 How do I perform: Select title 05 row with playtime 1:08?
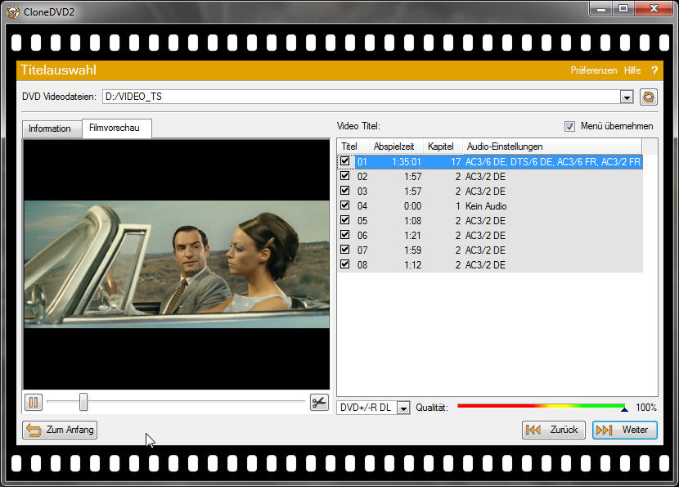(x=490, y=221)
